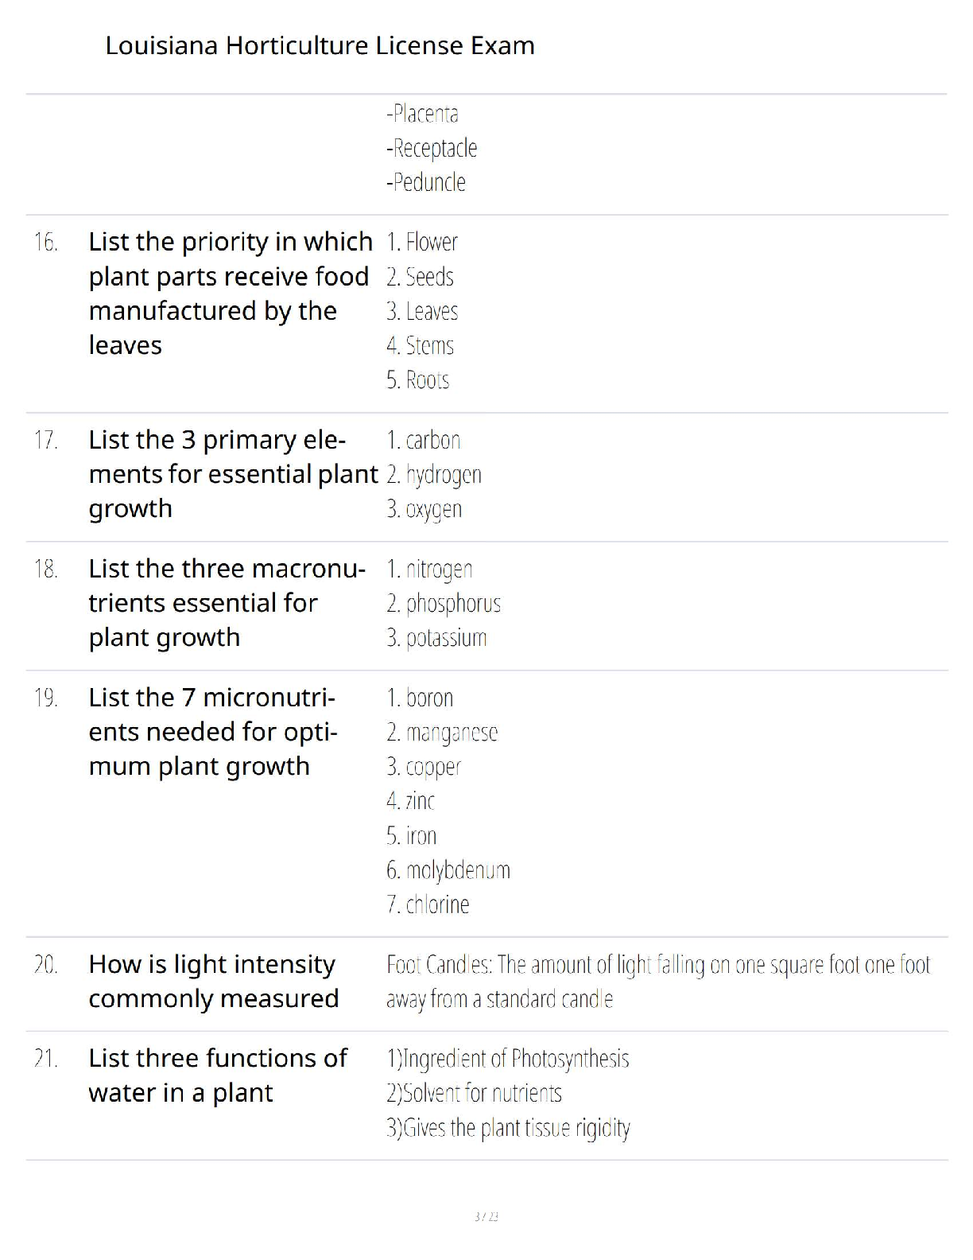The width and height of the screenshot is (973, 1260).
Task: Click the answer '2. phosphorus'
Action: click(444, 604)
